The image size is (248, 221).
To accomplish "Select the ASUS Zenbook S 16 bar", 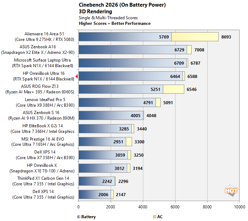I will pyautogui.click(x=111, y=115).
